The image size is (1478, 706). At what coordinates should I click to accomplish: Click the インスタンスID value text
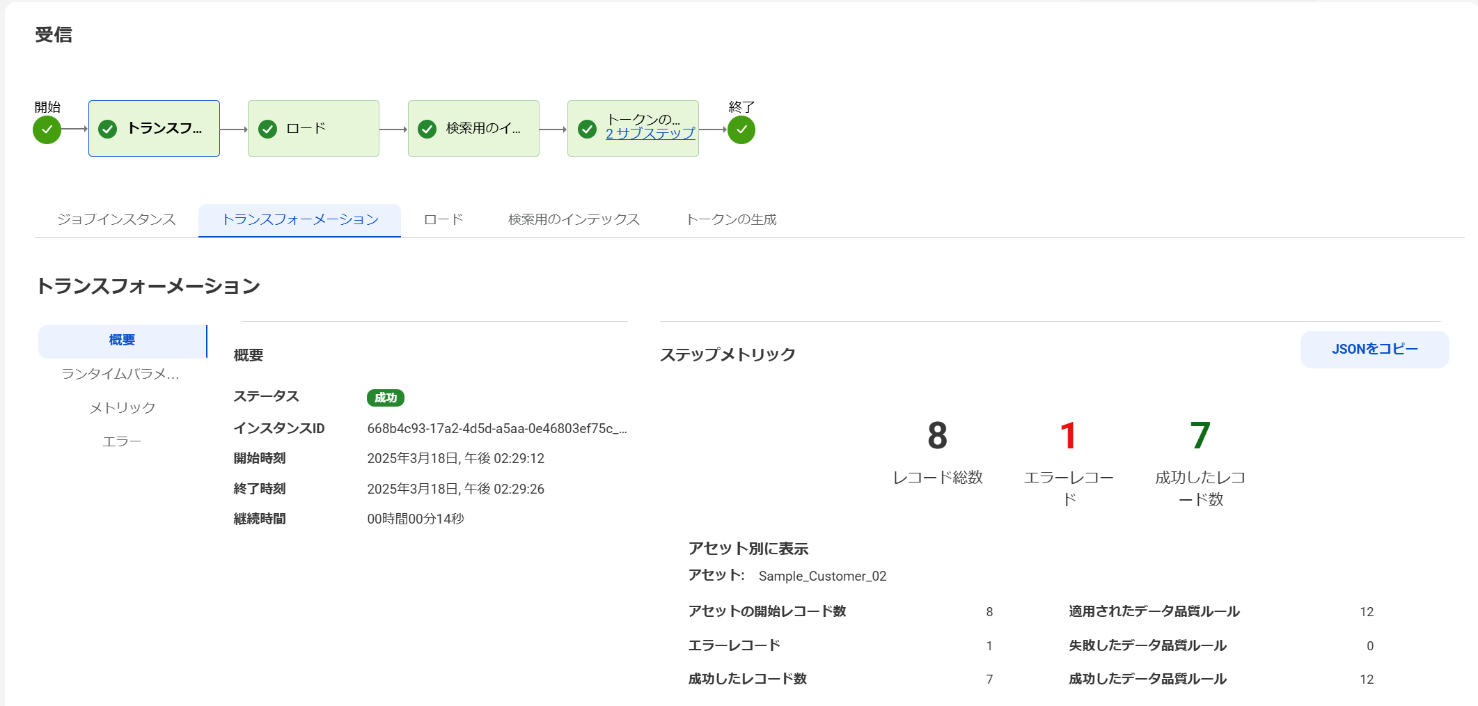click(497, 428)
